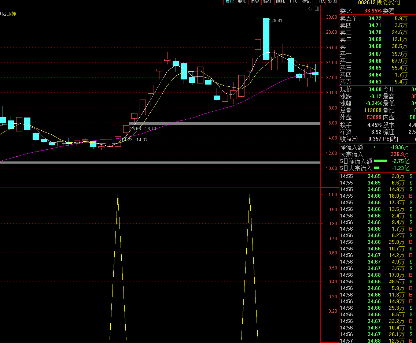
Task: Click the 现价 value 34.68
Action: click(375, 90)
